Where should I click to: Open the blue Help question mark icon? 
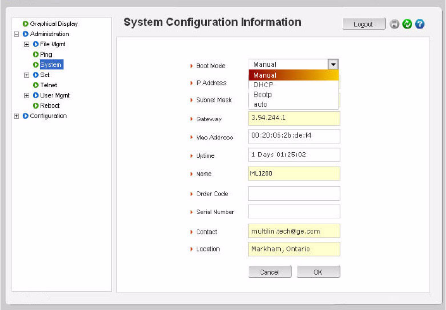tap(419, 24)
